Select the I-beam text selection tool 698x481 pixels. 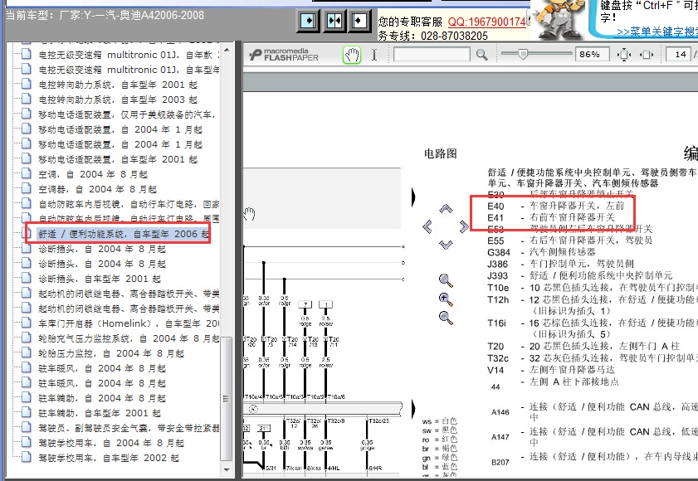374,55
